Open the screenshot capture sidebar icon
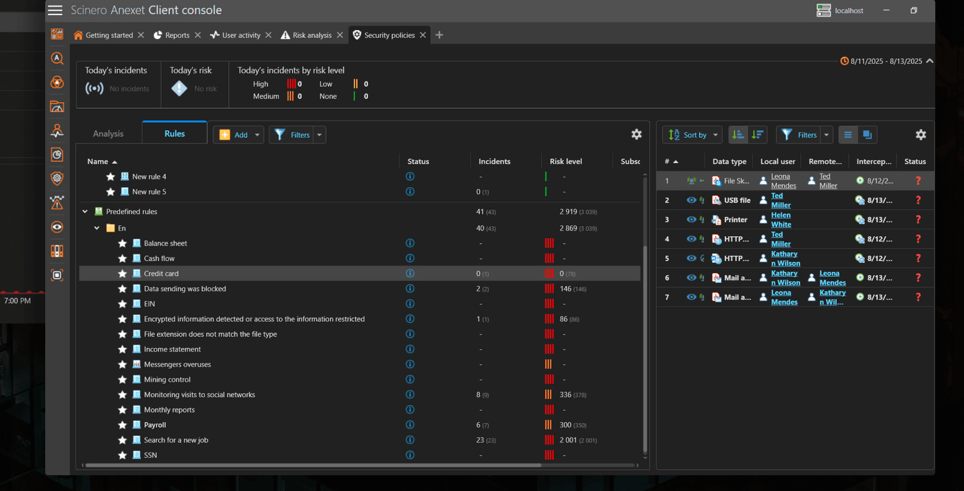 tap(57, 275)
